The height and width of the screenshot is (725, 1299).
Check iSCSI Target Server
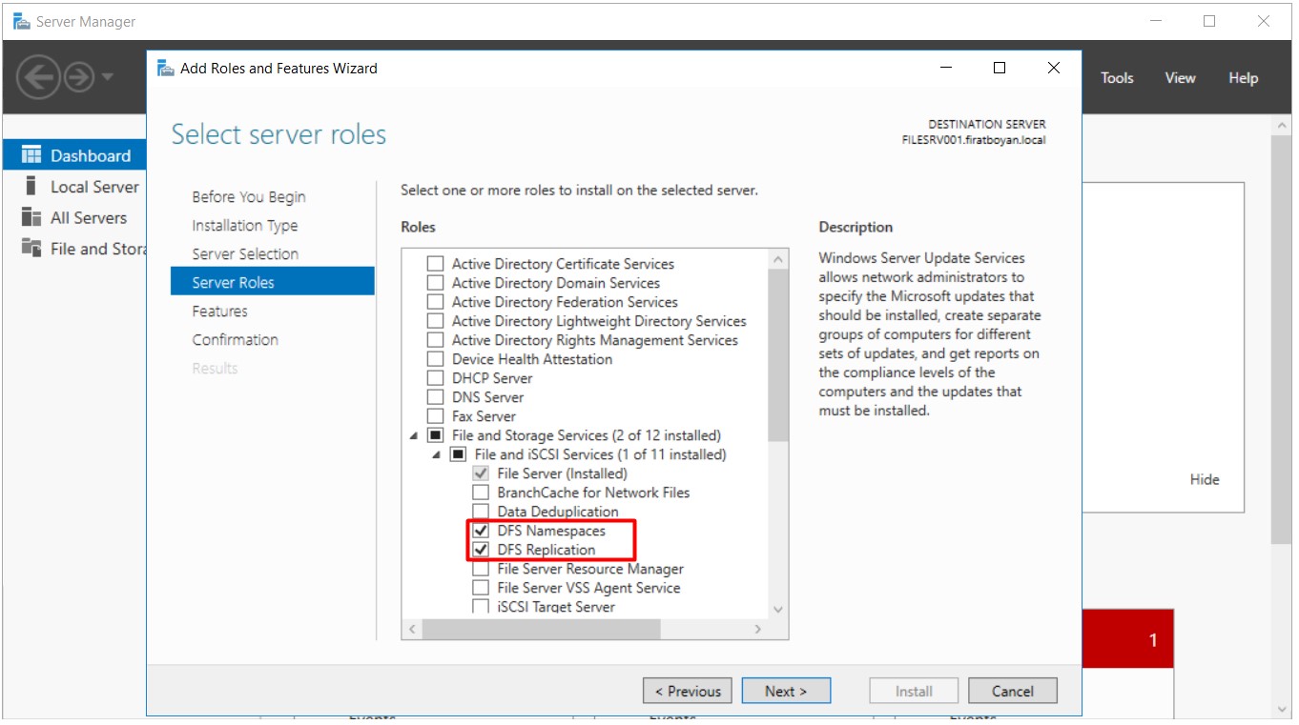(x=482, y=607)
